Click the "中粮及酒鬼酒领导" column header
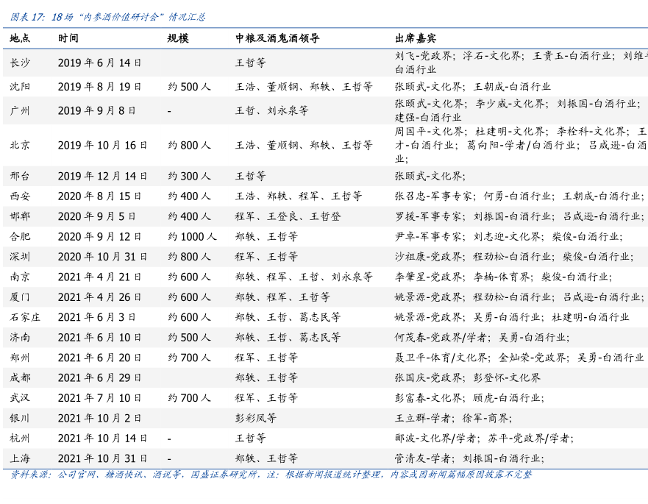648x504 pixels. point(277,38)
